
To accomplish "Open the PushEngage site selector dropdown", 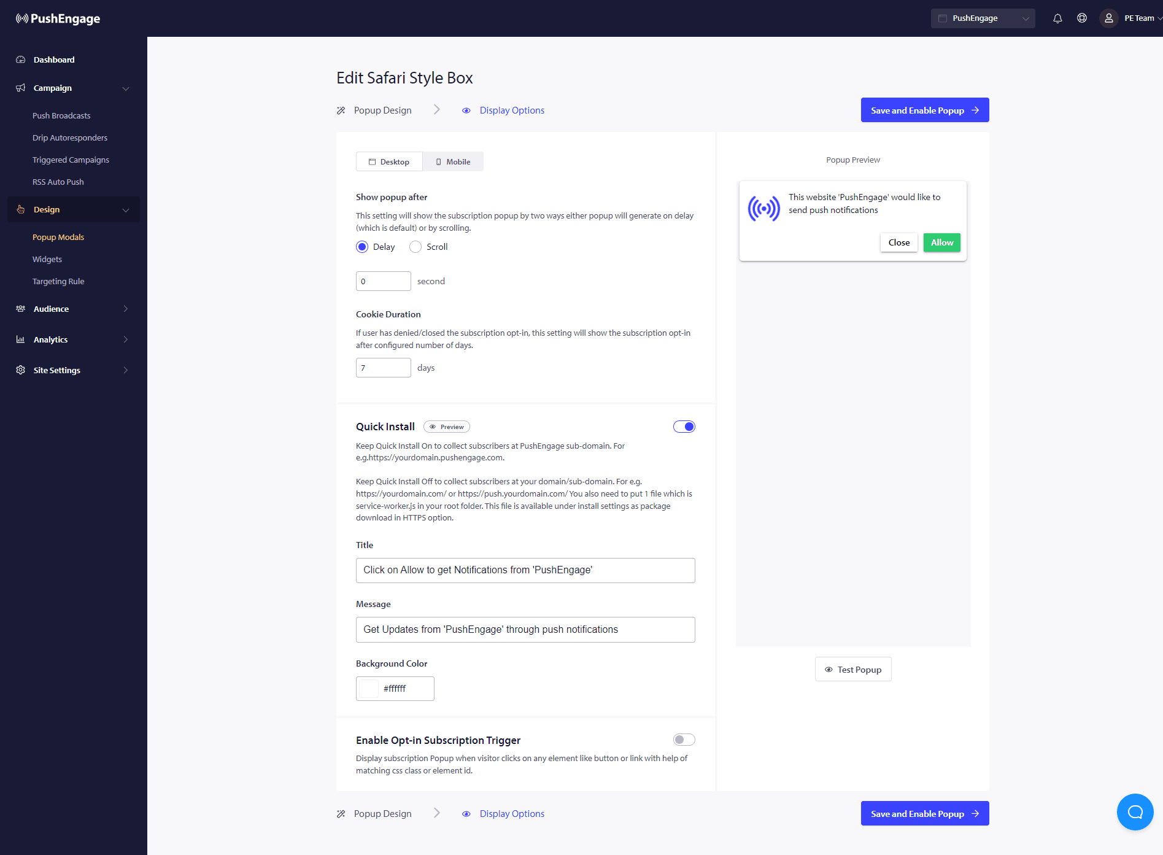I will pos(983,18).
